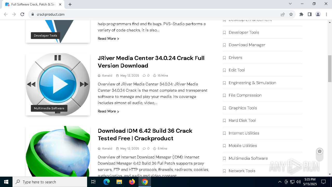Open Multimedia Software tag on JRiver thumbnail
Viewport: 332px width, 187px height.
(x=49, y=108)
